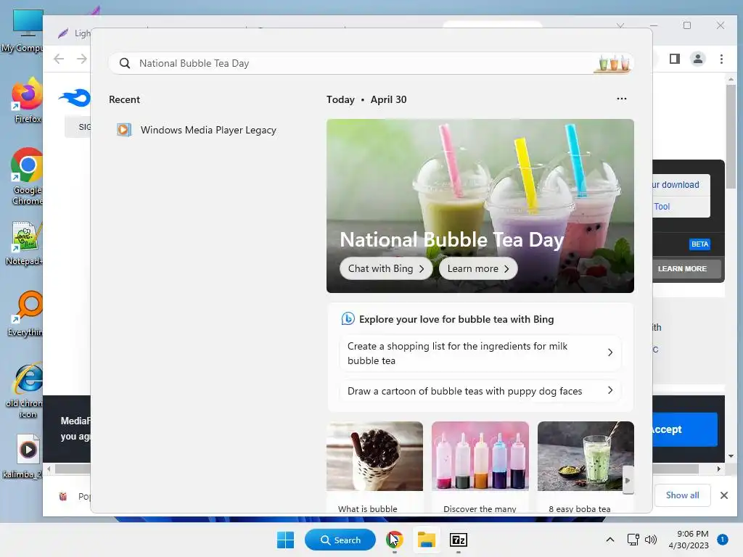The image size is (743, 557).
Task: Expand the shopping list suggestion chevron
Action: (x=610, y=352)
